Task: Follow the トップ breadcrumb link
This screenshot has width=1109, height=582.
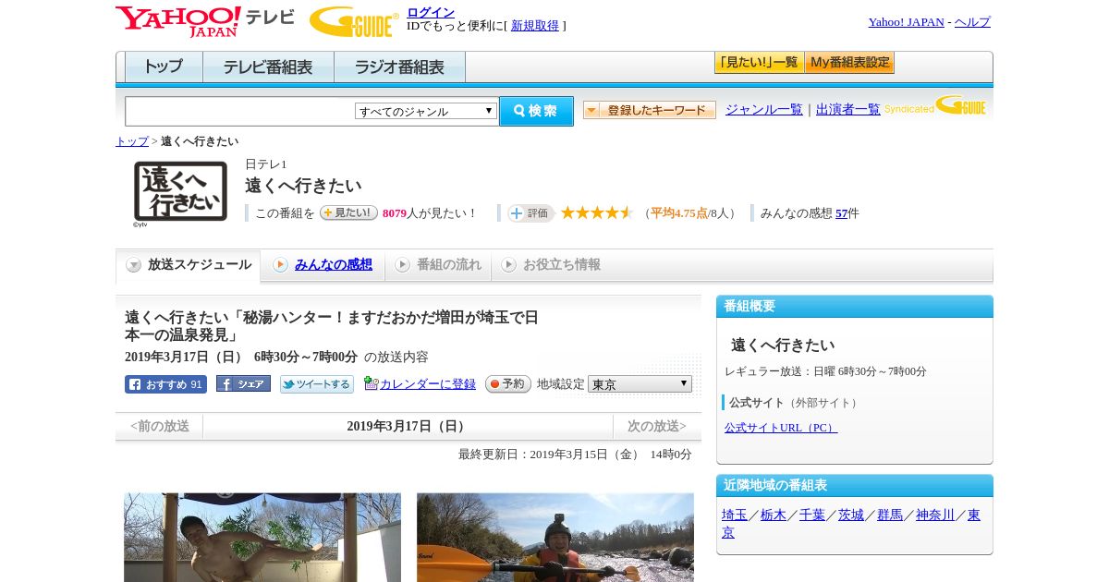Action: 132,141
